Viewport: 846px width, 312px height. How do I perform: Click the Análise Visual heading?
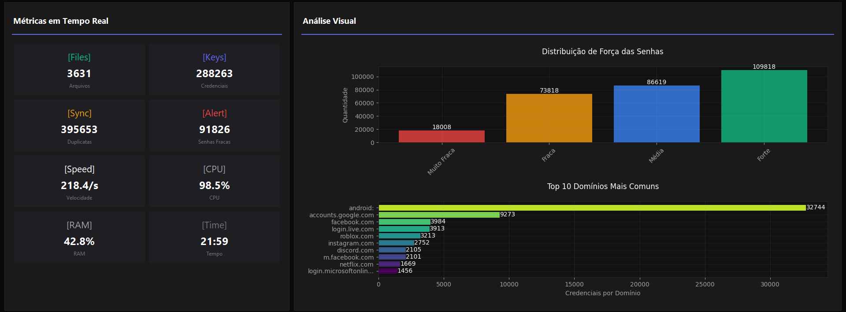(329, 21)
